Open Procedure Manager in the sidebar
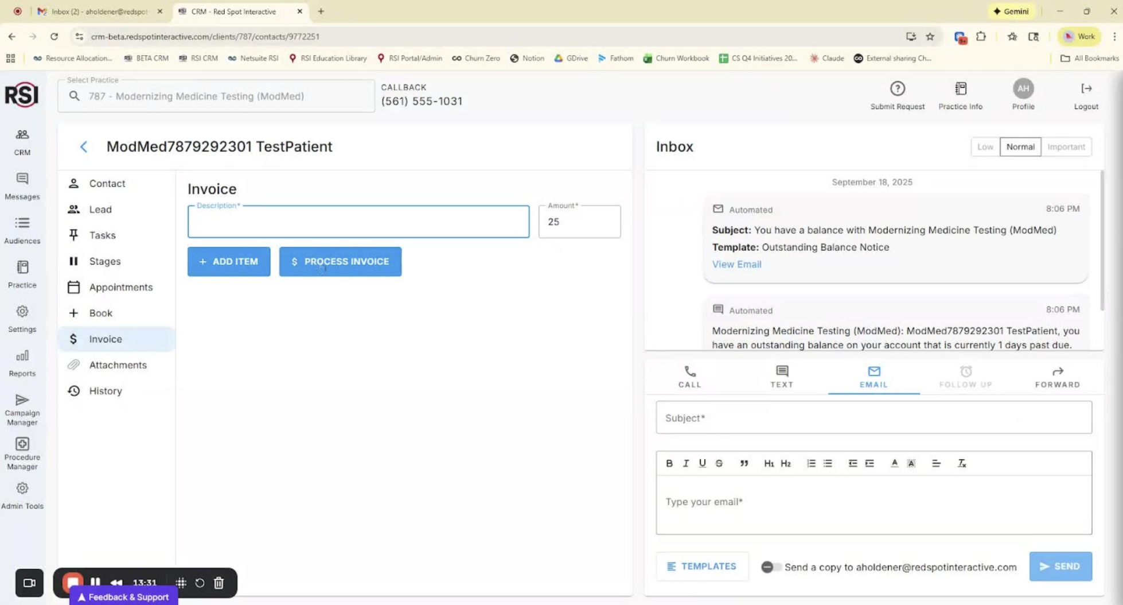Screen dimensions: 1123x605 [22, 453]
